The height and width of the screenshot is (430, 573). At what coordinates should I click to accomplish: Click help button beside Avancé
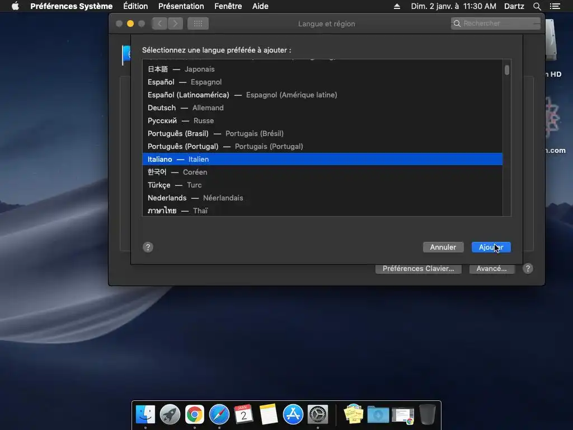click(x=528, y=269)
